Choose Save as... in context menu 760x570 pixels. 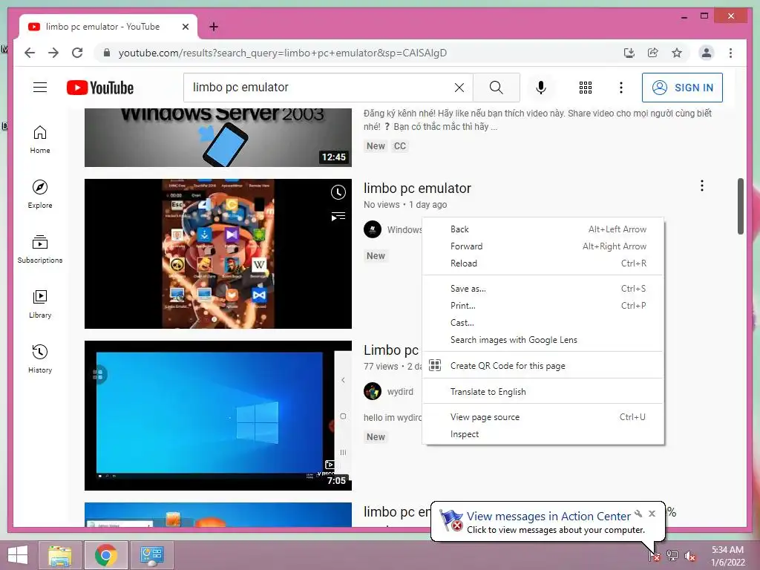543,289
